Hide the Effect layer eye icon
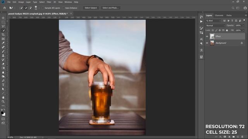248x139 pixels. (207, 36)
